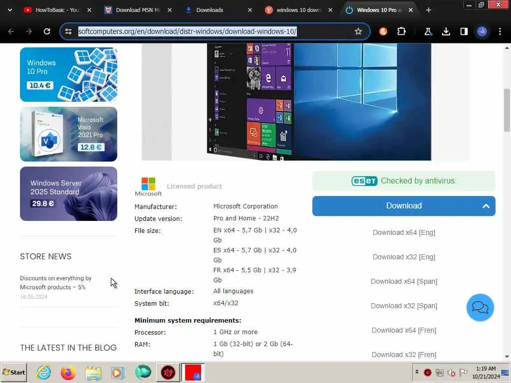
Task: Open Microsoft Visio 2021 Pro banner
Action: point(68,134)
